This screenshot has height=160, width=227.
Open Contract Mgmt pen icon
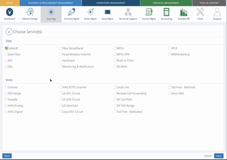(x=72, y=12)
